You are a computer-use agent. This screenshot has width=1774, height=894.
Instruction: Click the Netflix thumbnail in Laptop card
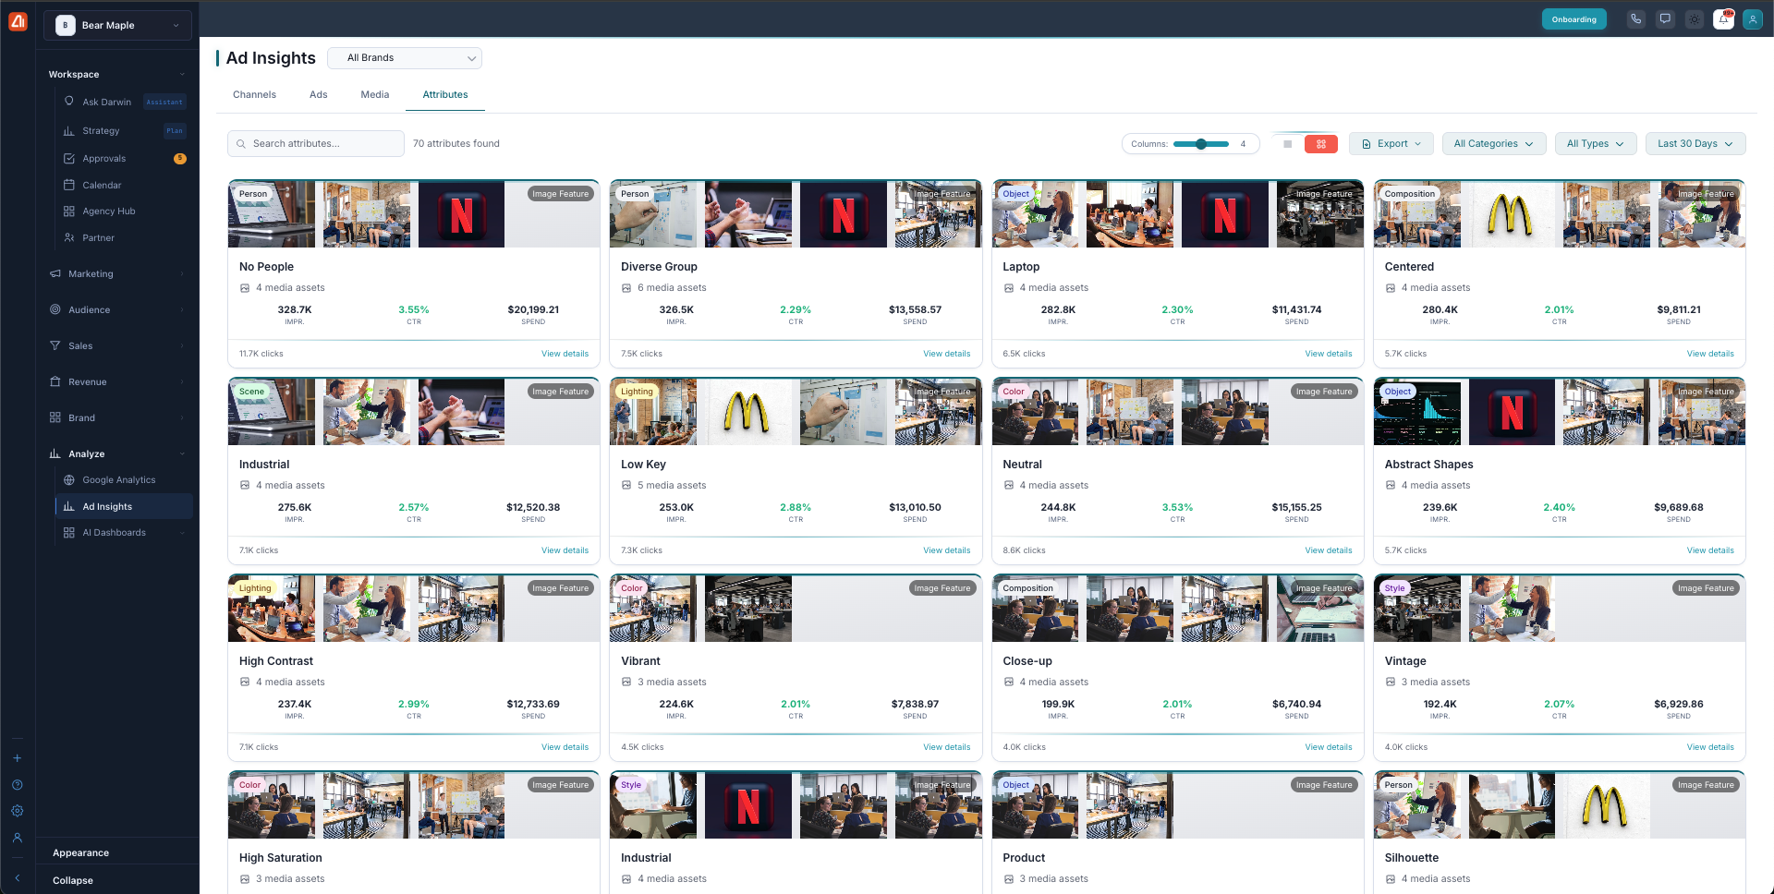coord(1225,214)
